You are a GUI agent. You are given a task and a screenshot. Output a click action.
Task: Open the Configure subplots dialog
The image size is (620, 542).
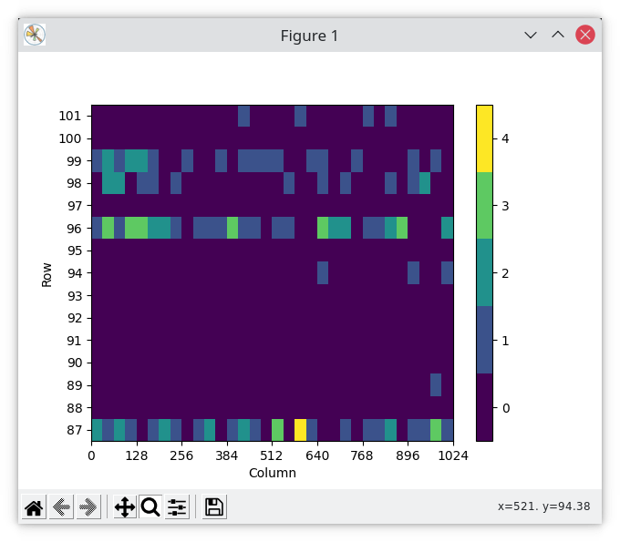177,506
